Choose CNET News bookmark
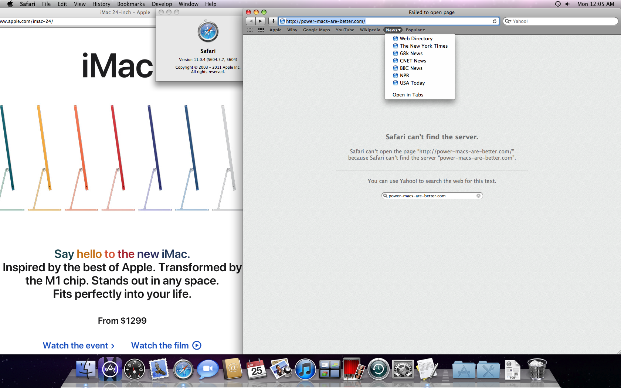 click(420, 61)
